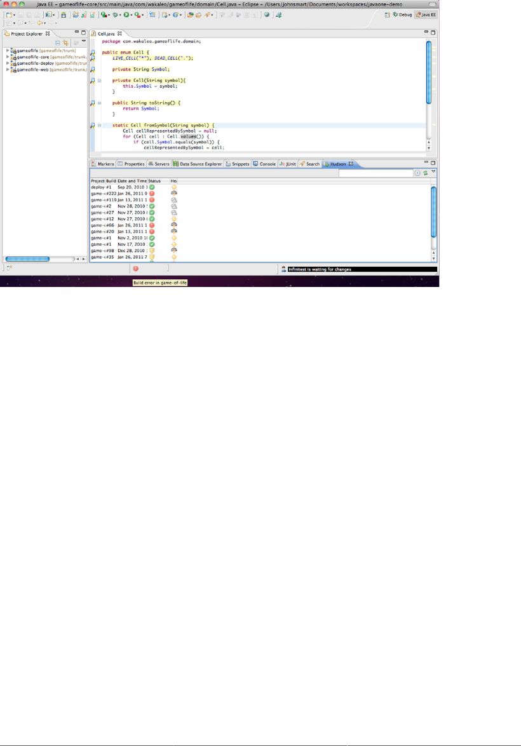The width and height of the screenshot is (521, 746).
Task: Click the Hudson refresh icon with green arrows
Action: 425,173
